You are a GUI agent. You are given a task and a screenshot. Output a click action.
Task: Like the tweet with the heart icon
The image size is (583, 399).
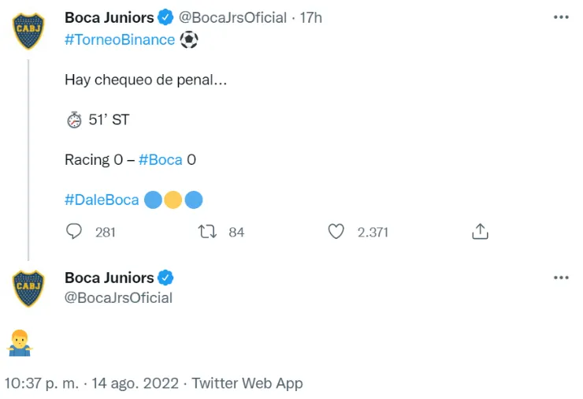[336, 232]
